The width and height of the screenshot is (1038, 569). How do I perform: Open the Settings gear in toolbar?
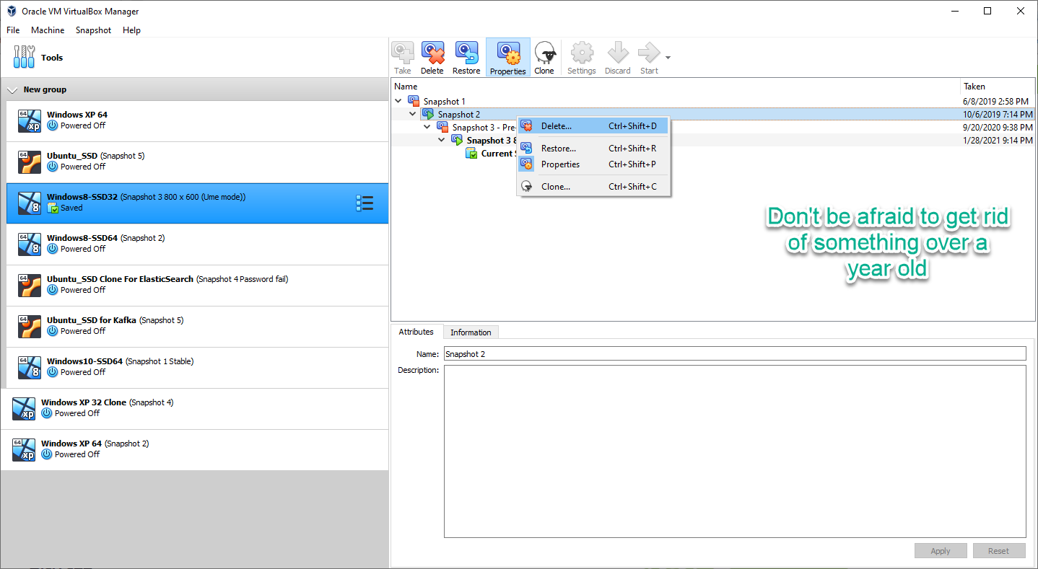582,53
